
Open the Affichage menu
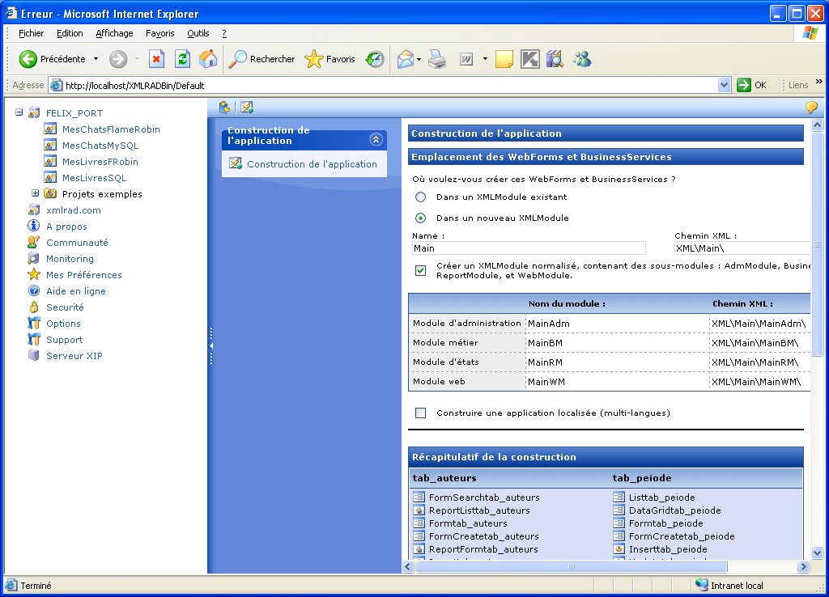114,33
